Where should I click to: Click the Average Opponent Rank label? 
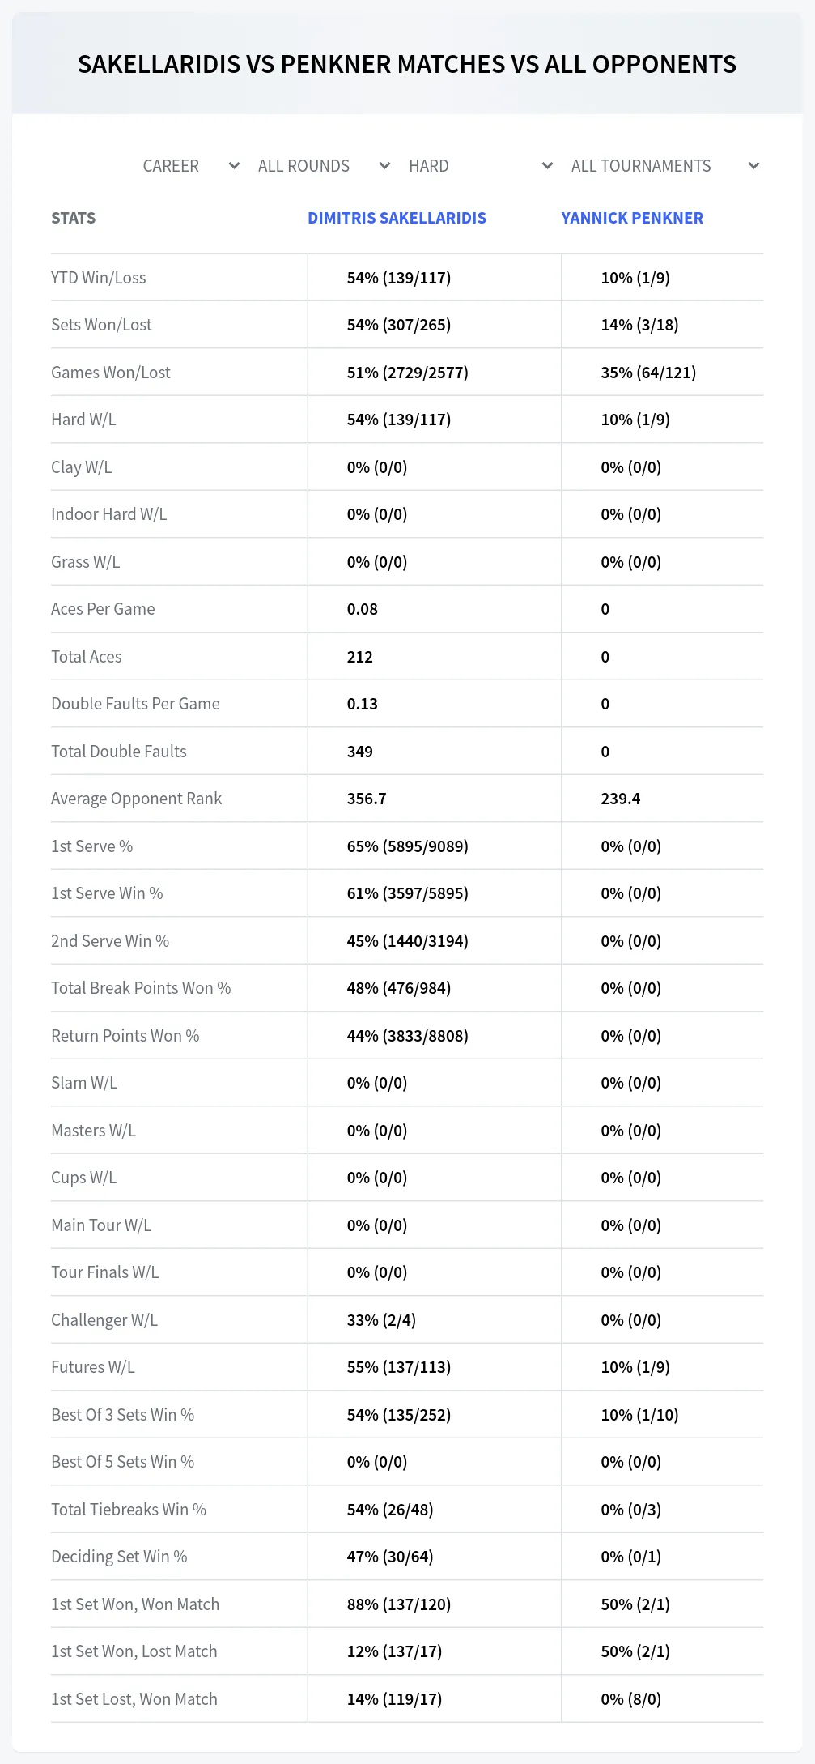[136, 799]
